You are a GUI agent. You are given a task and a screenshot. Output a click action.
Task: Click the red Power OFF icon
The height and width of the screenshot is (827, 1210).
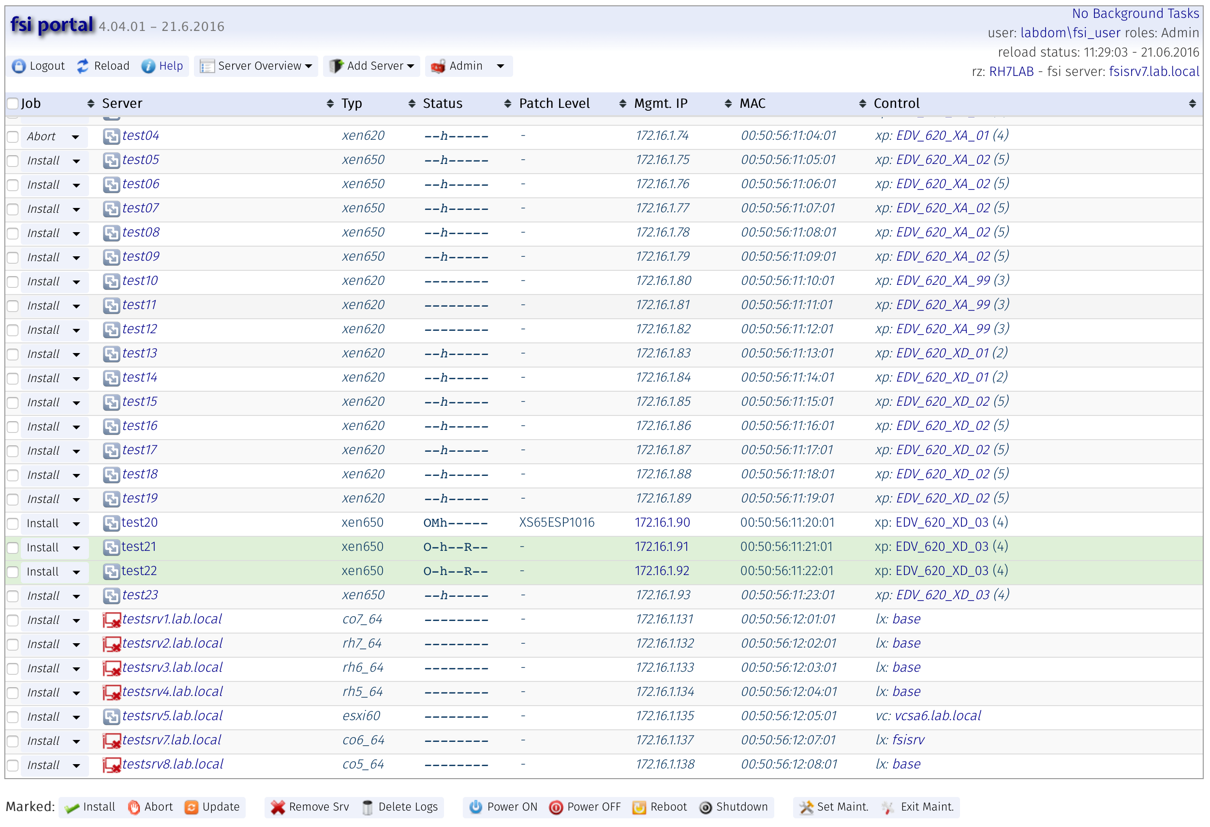(x=556, y=808)
